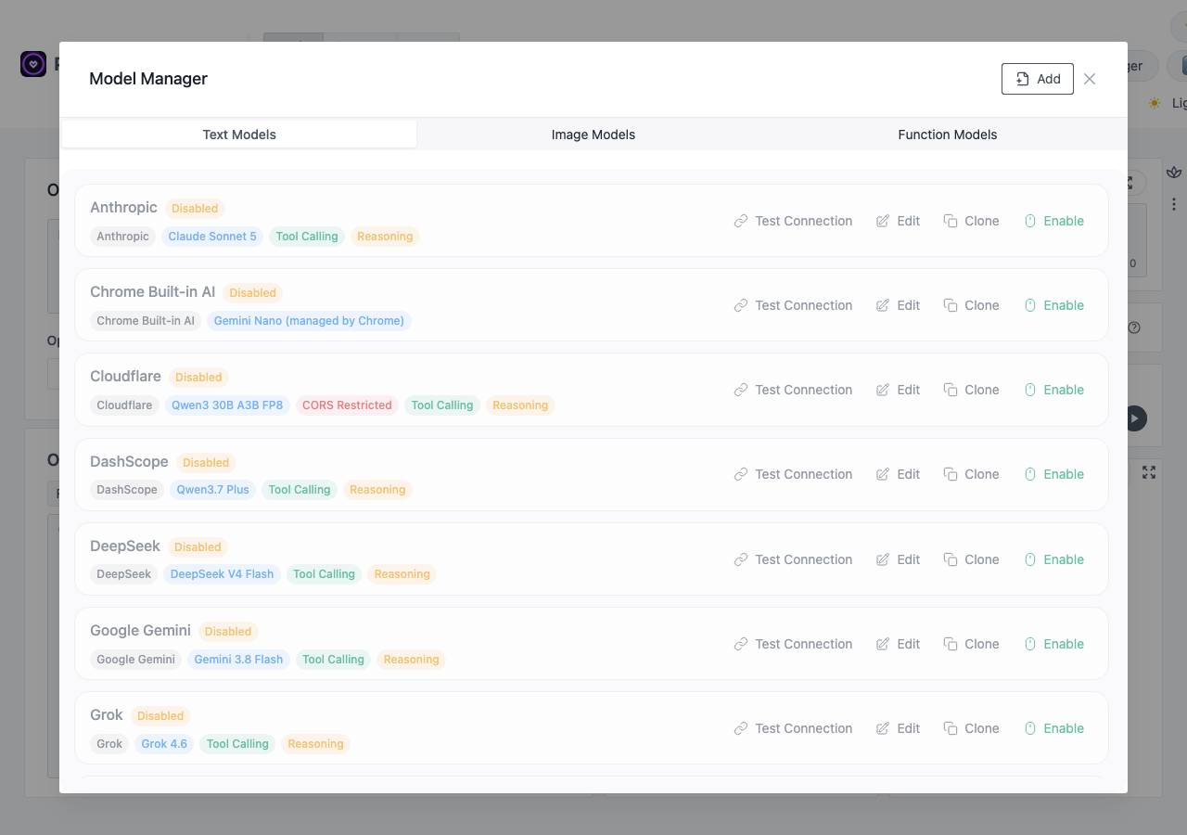1187x835 pixels.
Task: Test Connection for the Anthropic model
Action: pos(793,221)
